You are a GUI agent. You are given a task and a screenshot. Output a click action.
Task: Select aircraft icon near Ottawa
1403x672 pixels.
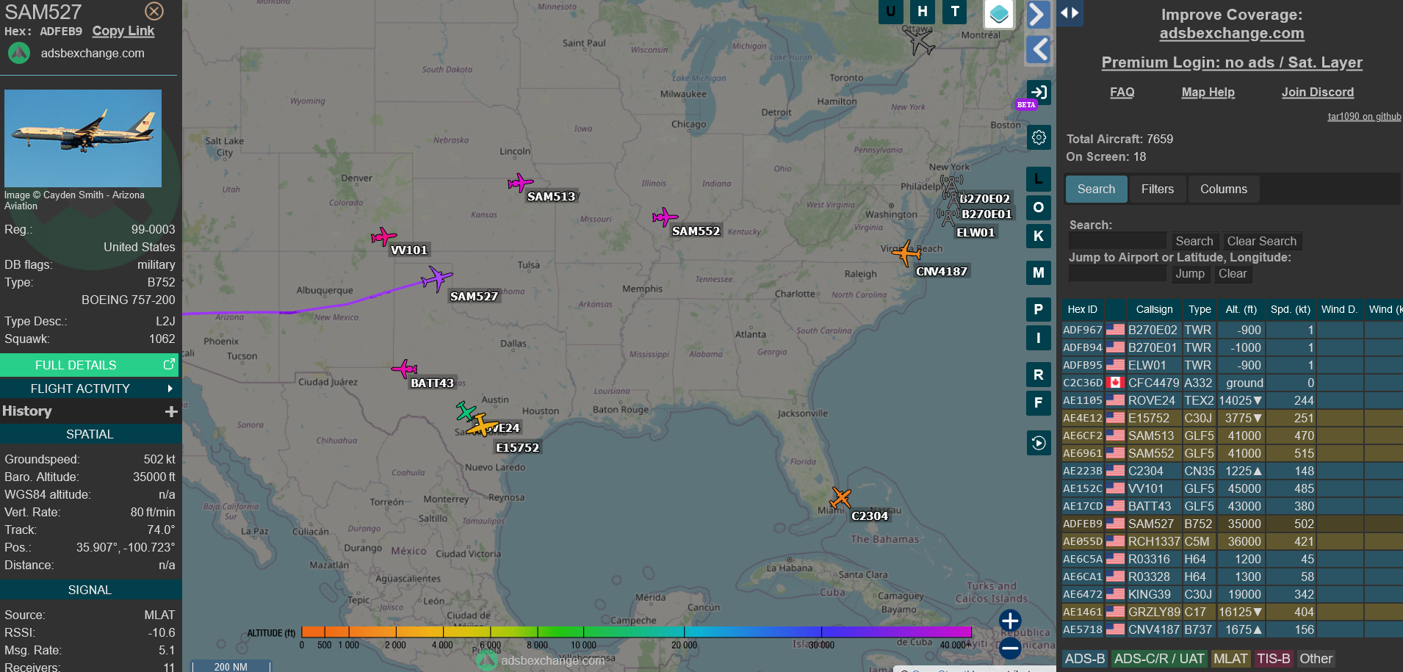pos(920,42)
